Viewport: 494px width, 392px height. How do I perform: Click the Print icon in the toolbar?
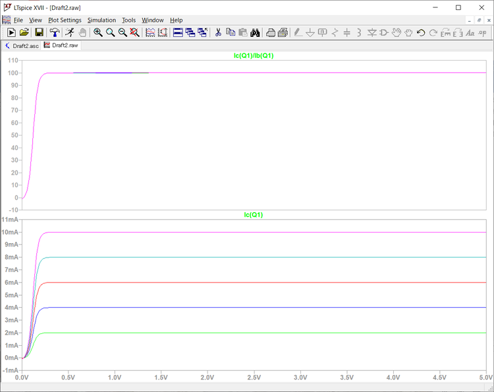tap(283, 32)
